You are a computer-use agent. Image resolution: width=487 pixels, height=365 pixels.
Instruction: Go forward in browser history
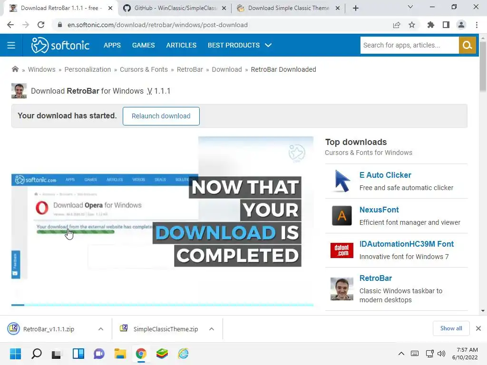pos(26,25)
